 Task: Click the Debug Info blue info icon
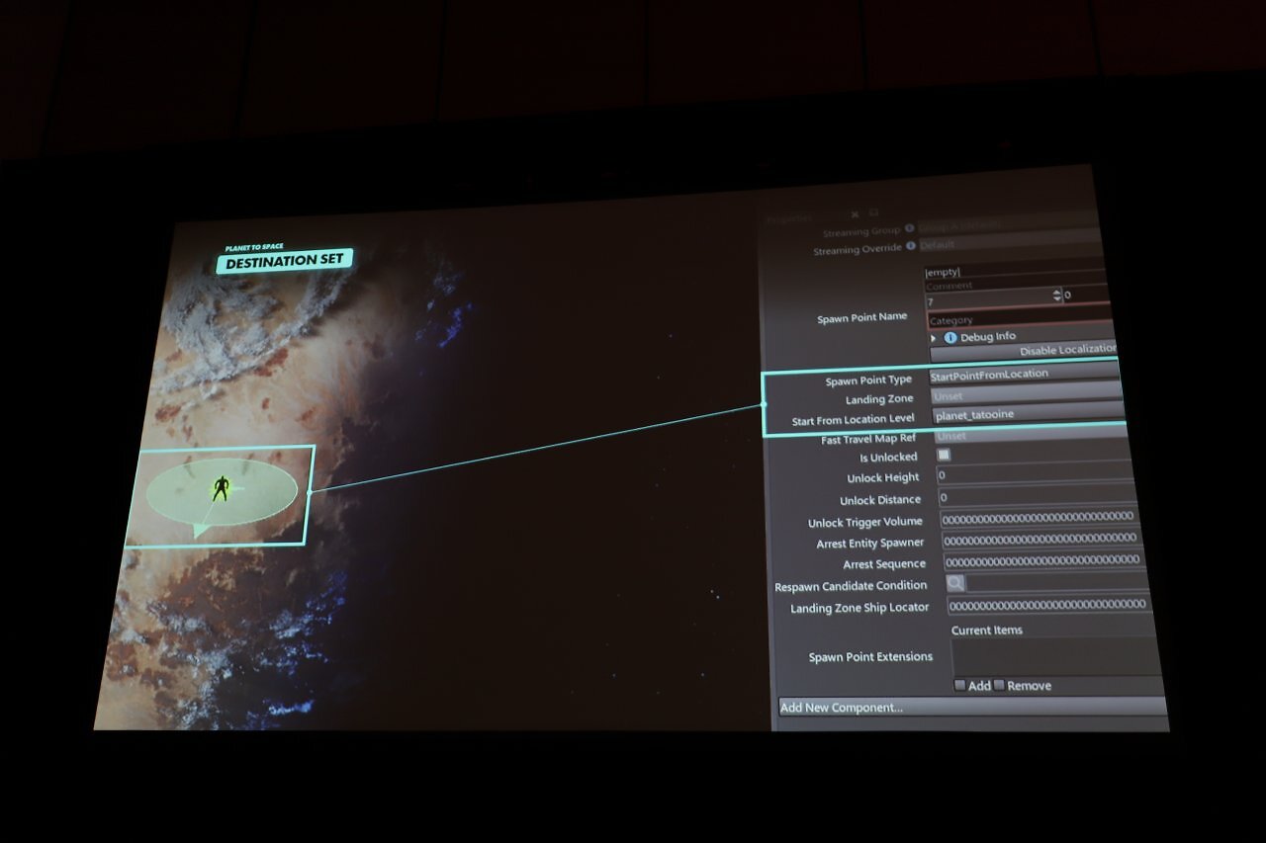950,337
